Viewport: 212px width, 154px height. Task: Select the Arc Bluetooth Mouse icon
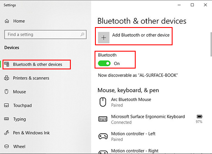[x=103, y=102]
